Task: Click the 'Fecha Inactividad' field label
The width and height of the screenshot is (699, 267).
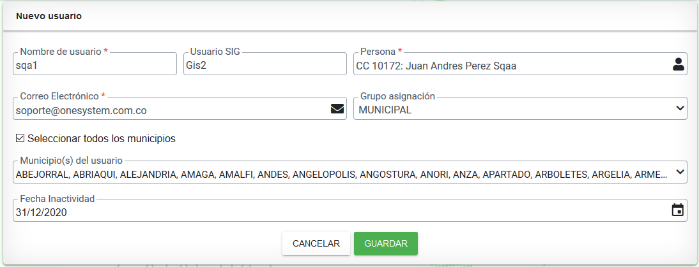Action: click(x=58, y=199)
